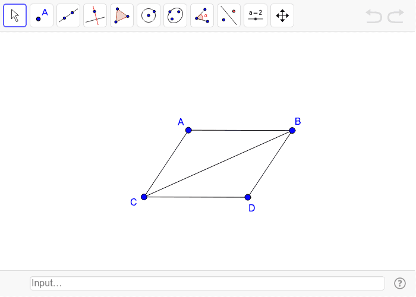Select the Move arrow tool
The width and height of the screenshot is (416, 297).
point(15,15)
